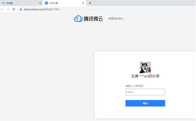Reload the current page
This screenshot has height=121, width=196.
coord(14,9)
